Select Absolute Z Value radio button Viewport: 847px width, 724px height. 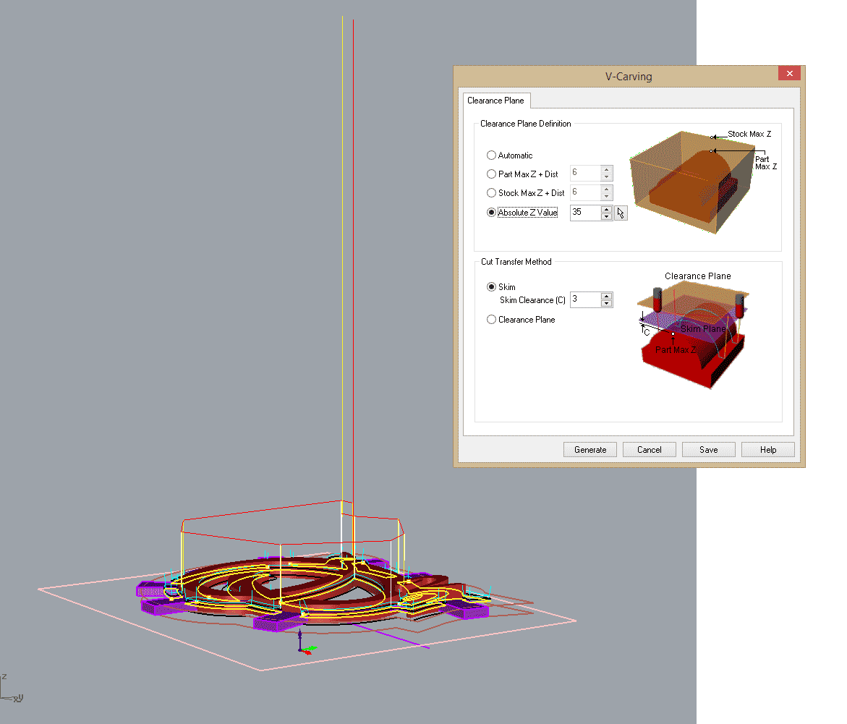tap(492, 213)
